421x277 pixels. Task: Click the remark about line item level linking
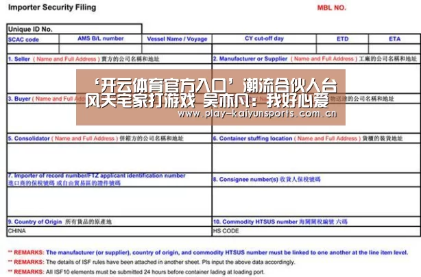click(x=208, y=252)
